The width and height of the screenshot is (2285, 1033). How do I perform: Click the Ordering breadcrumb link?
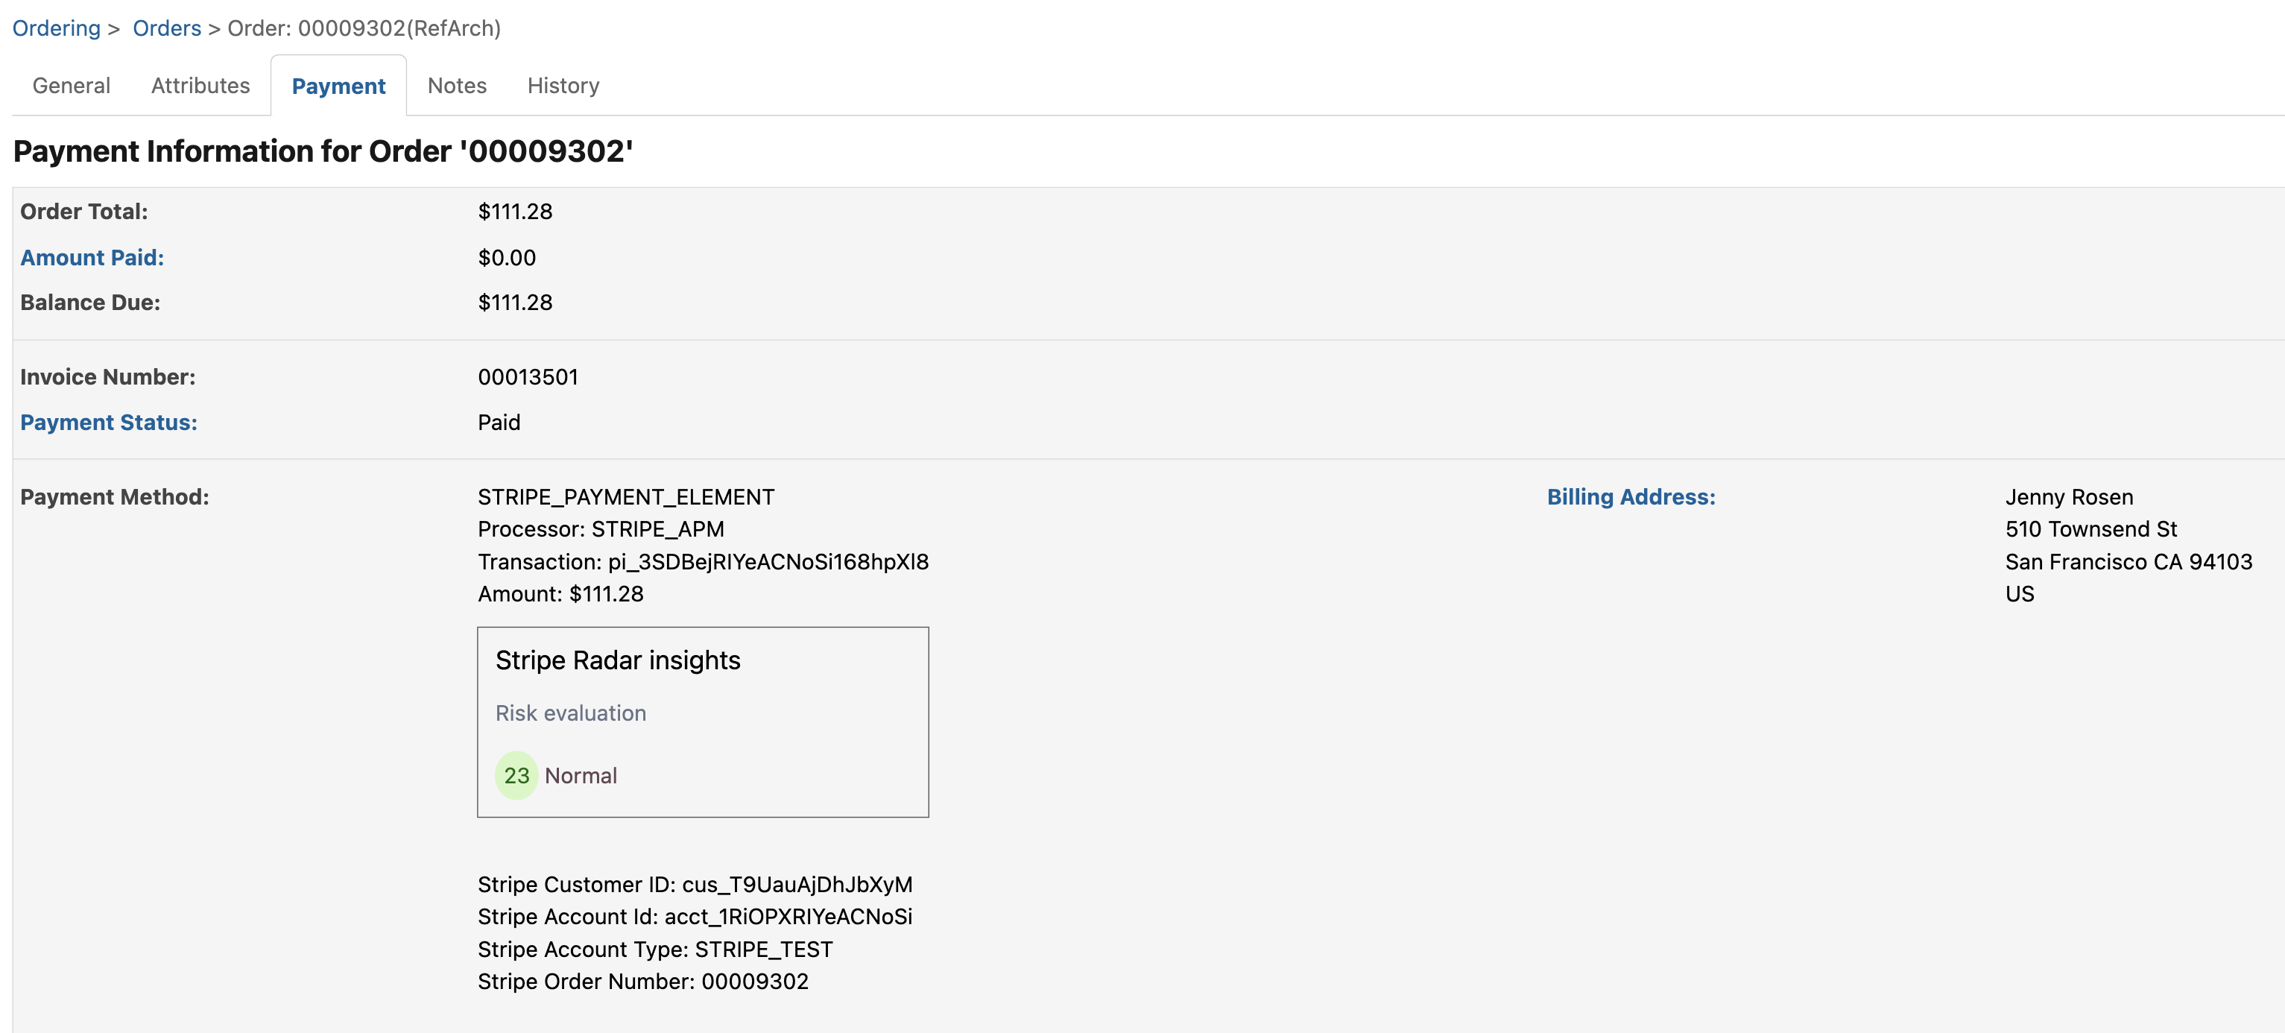point(56,28)
